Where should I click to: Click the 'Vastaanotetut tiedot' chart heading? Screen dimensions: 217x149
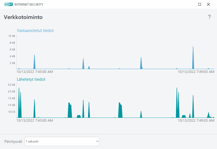tap(35, 31)
